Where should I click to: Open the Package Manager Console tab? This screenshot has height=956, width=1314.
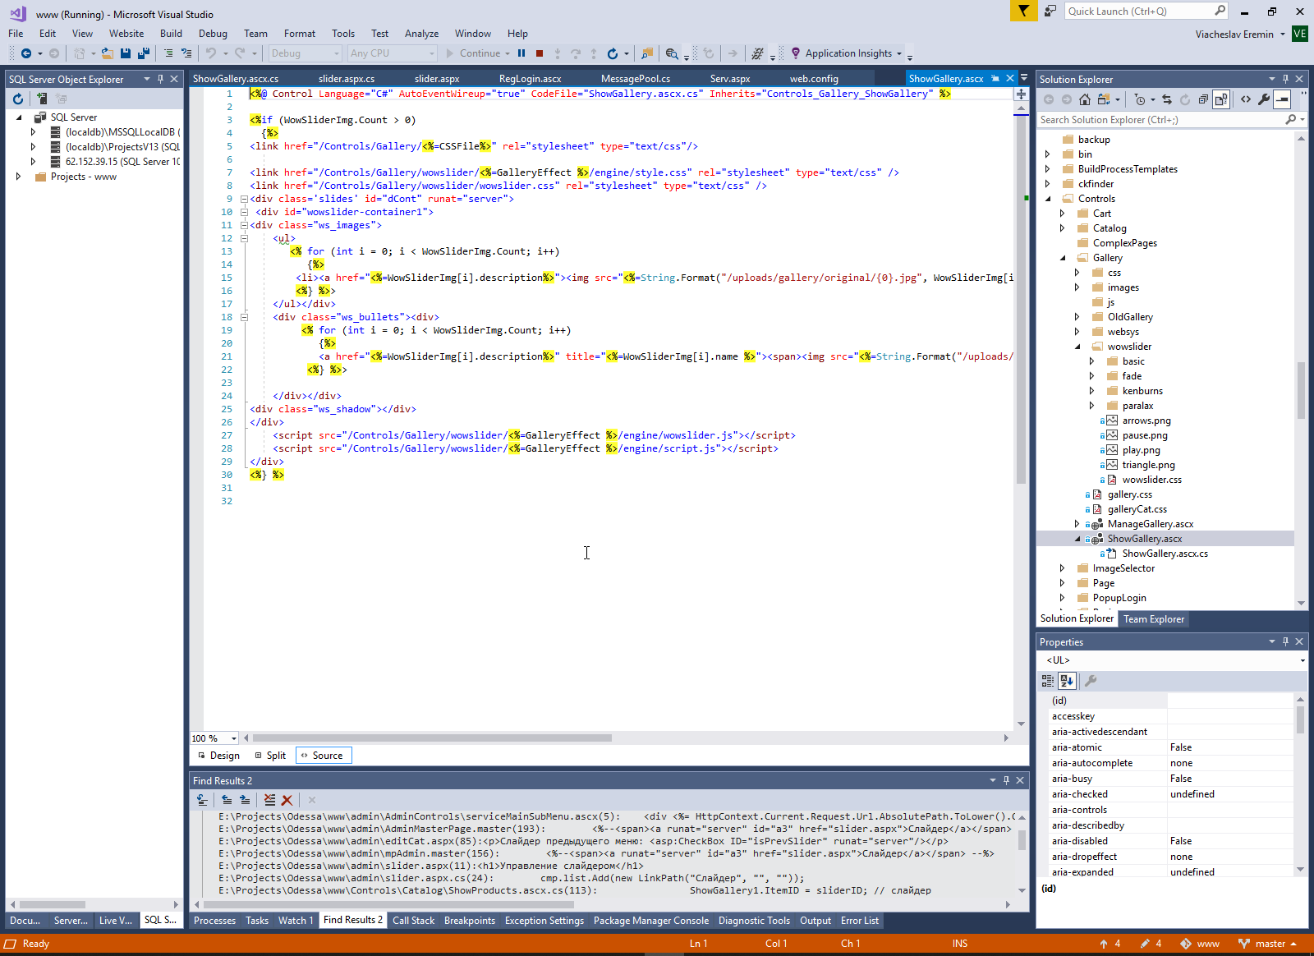[650, 921]
